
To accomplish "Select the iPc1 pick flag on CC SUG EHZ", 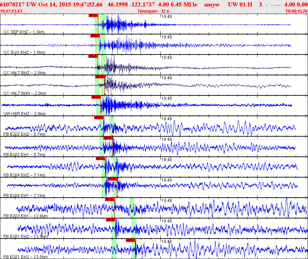I will [95, 36].
